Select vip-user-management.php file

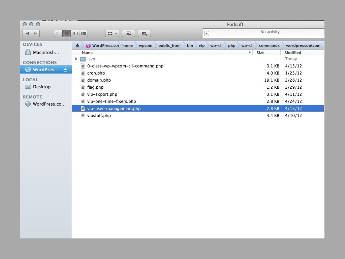pos(198,108)
